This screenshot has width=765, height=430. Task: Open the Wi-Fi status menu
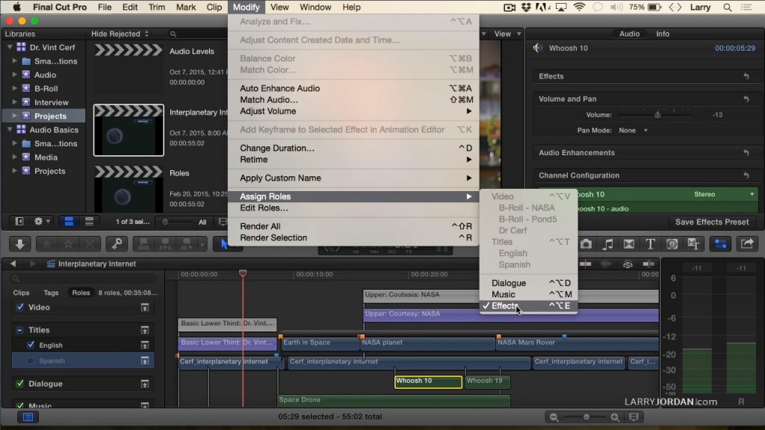point(579,7)
